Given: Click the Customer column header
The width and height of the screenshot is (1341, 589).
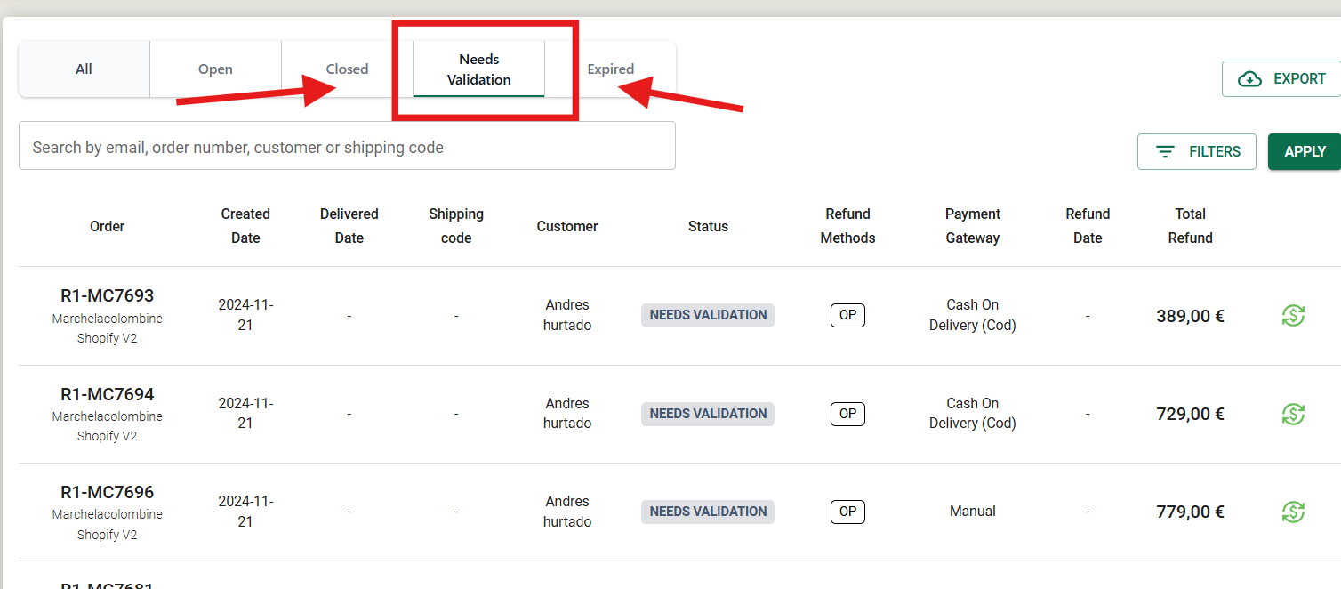Looking at the screenshot, I should (567, 227).
